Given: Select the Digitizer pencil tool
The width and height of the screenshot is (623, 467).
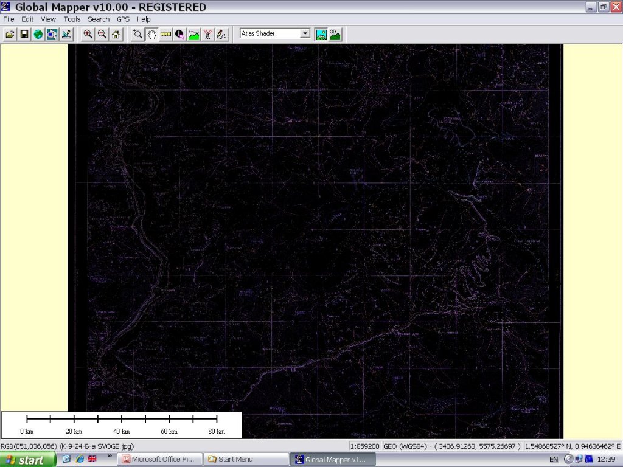Looking at the screenshot, I should 222,35.
